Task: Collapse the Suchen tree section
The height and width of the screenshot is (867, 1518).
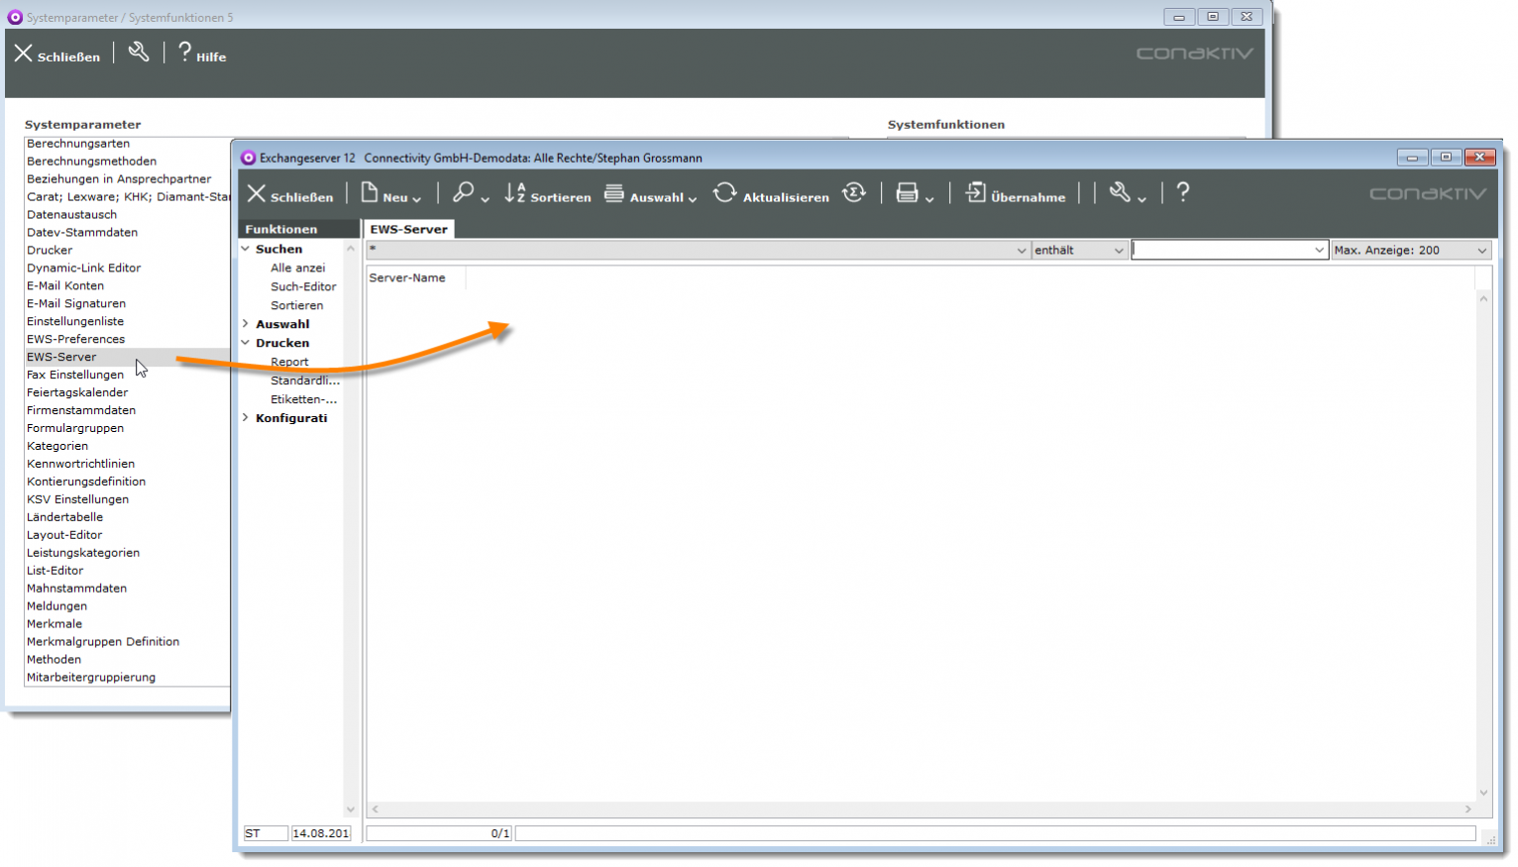Action: [x=246, y=249]
